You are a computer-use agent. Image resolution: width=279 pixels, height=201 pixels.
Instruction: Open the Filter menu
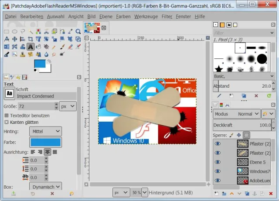point(167,16)
